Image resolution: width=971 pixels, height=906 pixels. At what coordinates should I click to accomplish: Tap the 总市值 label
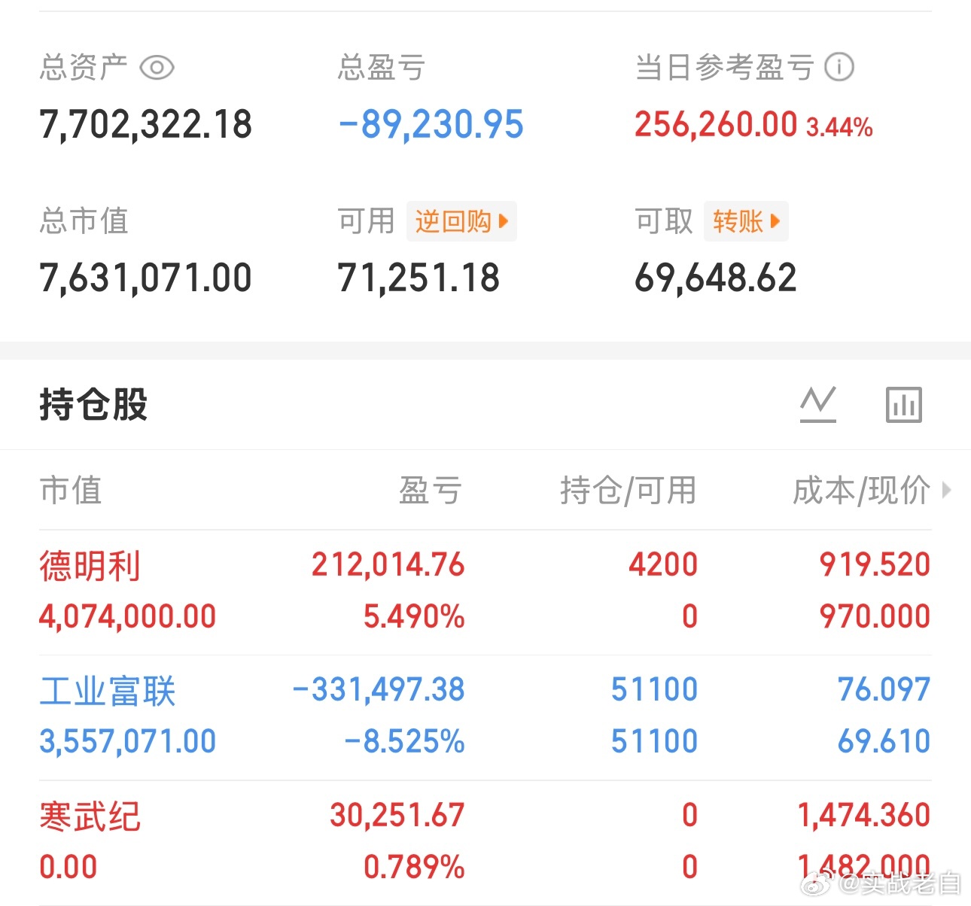(84, 221)
